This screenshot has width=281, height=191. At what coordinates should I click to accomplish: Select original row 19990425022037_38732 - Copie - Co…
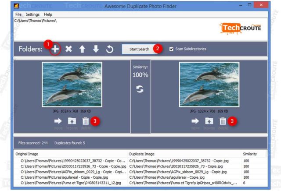(73, 161)
